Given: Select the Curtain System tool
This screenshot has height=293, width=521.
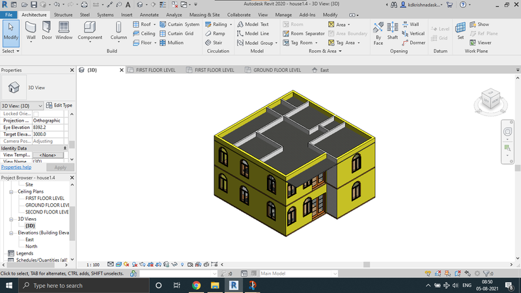Looking at the screenshot, I should 180,24.
